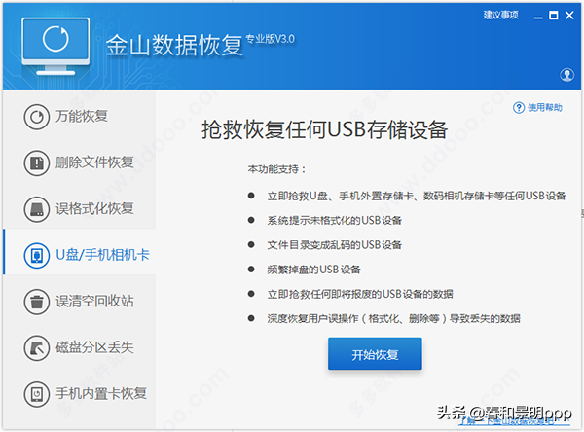Open the bottom-right 金山数据恢复 link
Viewport: 584px width, 432px height.
click(x=514, y=421)
